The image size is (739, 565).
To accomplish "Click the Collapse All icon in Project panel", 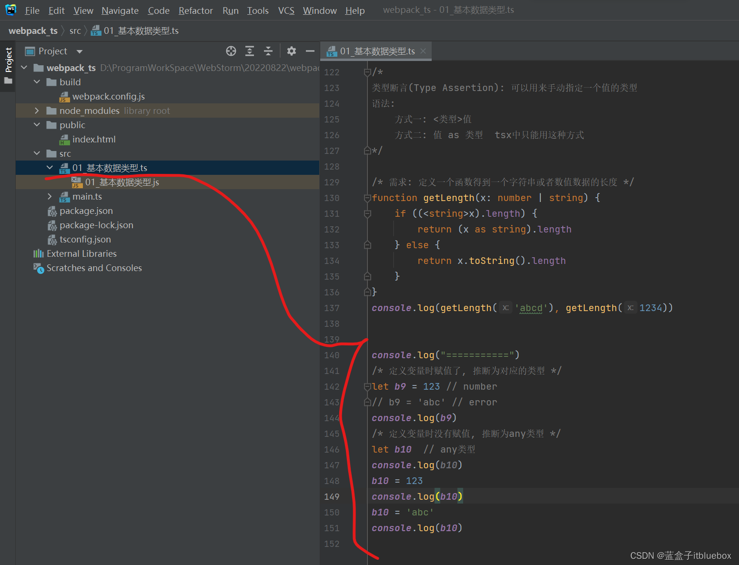I will coord(268,51).
